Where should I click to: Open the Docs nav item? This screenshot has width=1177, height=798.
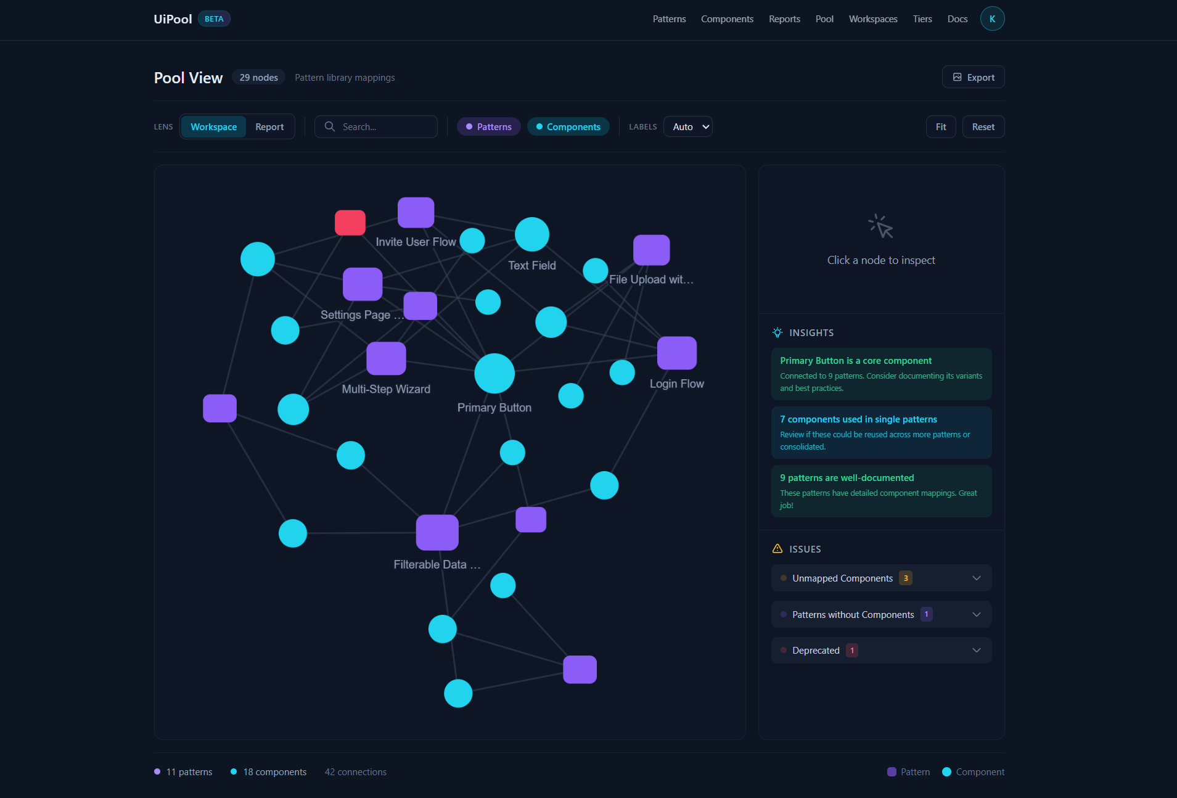click(958, 19)
